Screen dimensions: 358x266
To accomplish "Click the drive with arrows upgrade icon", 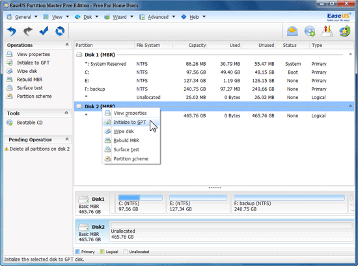I will [327, 31].
